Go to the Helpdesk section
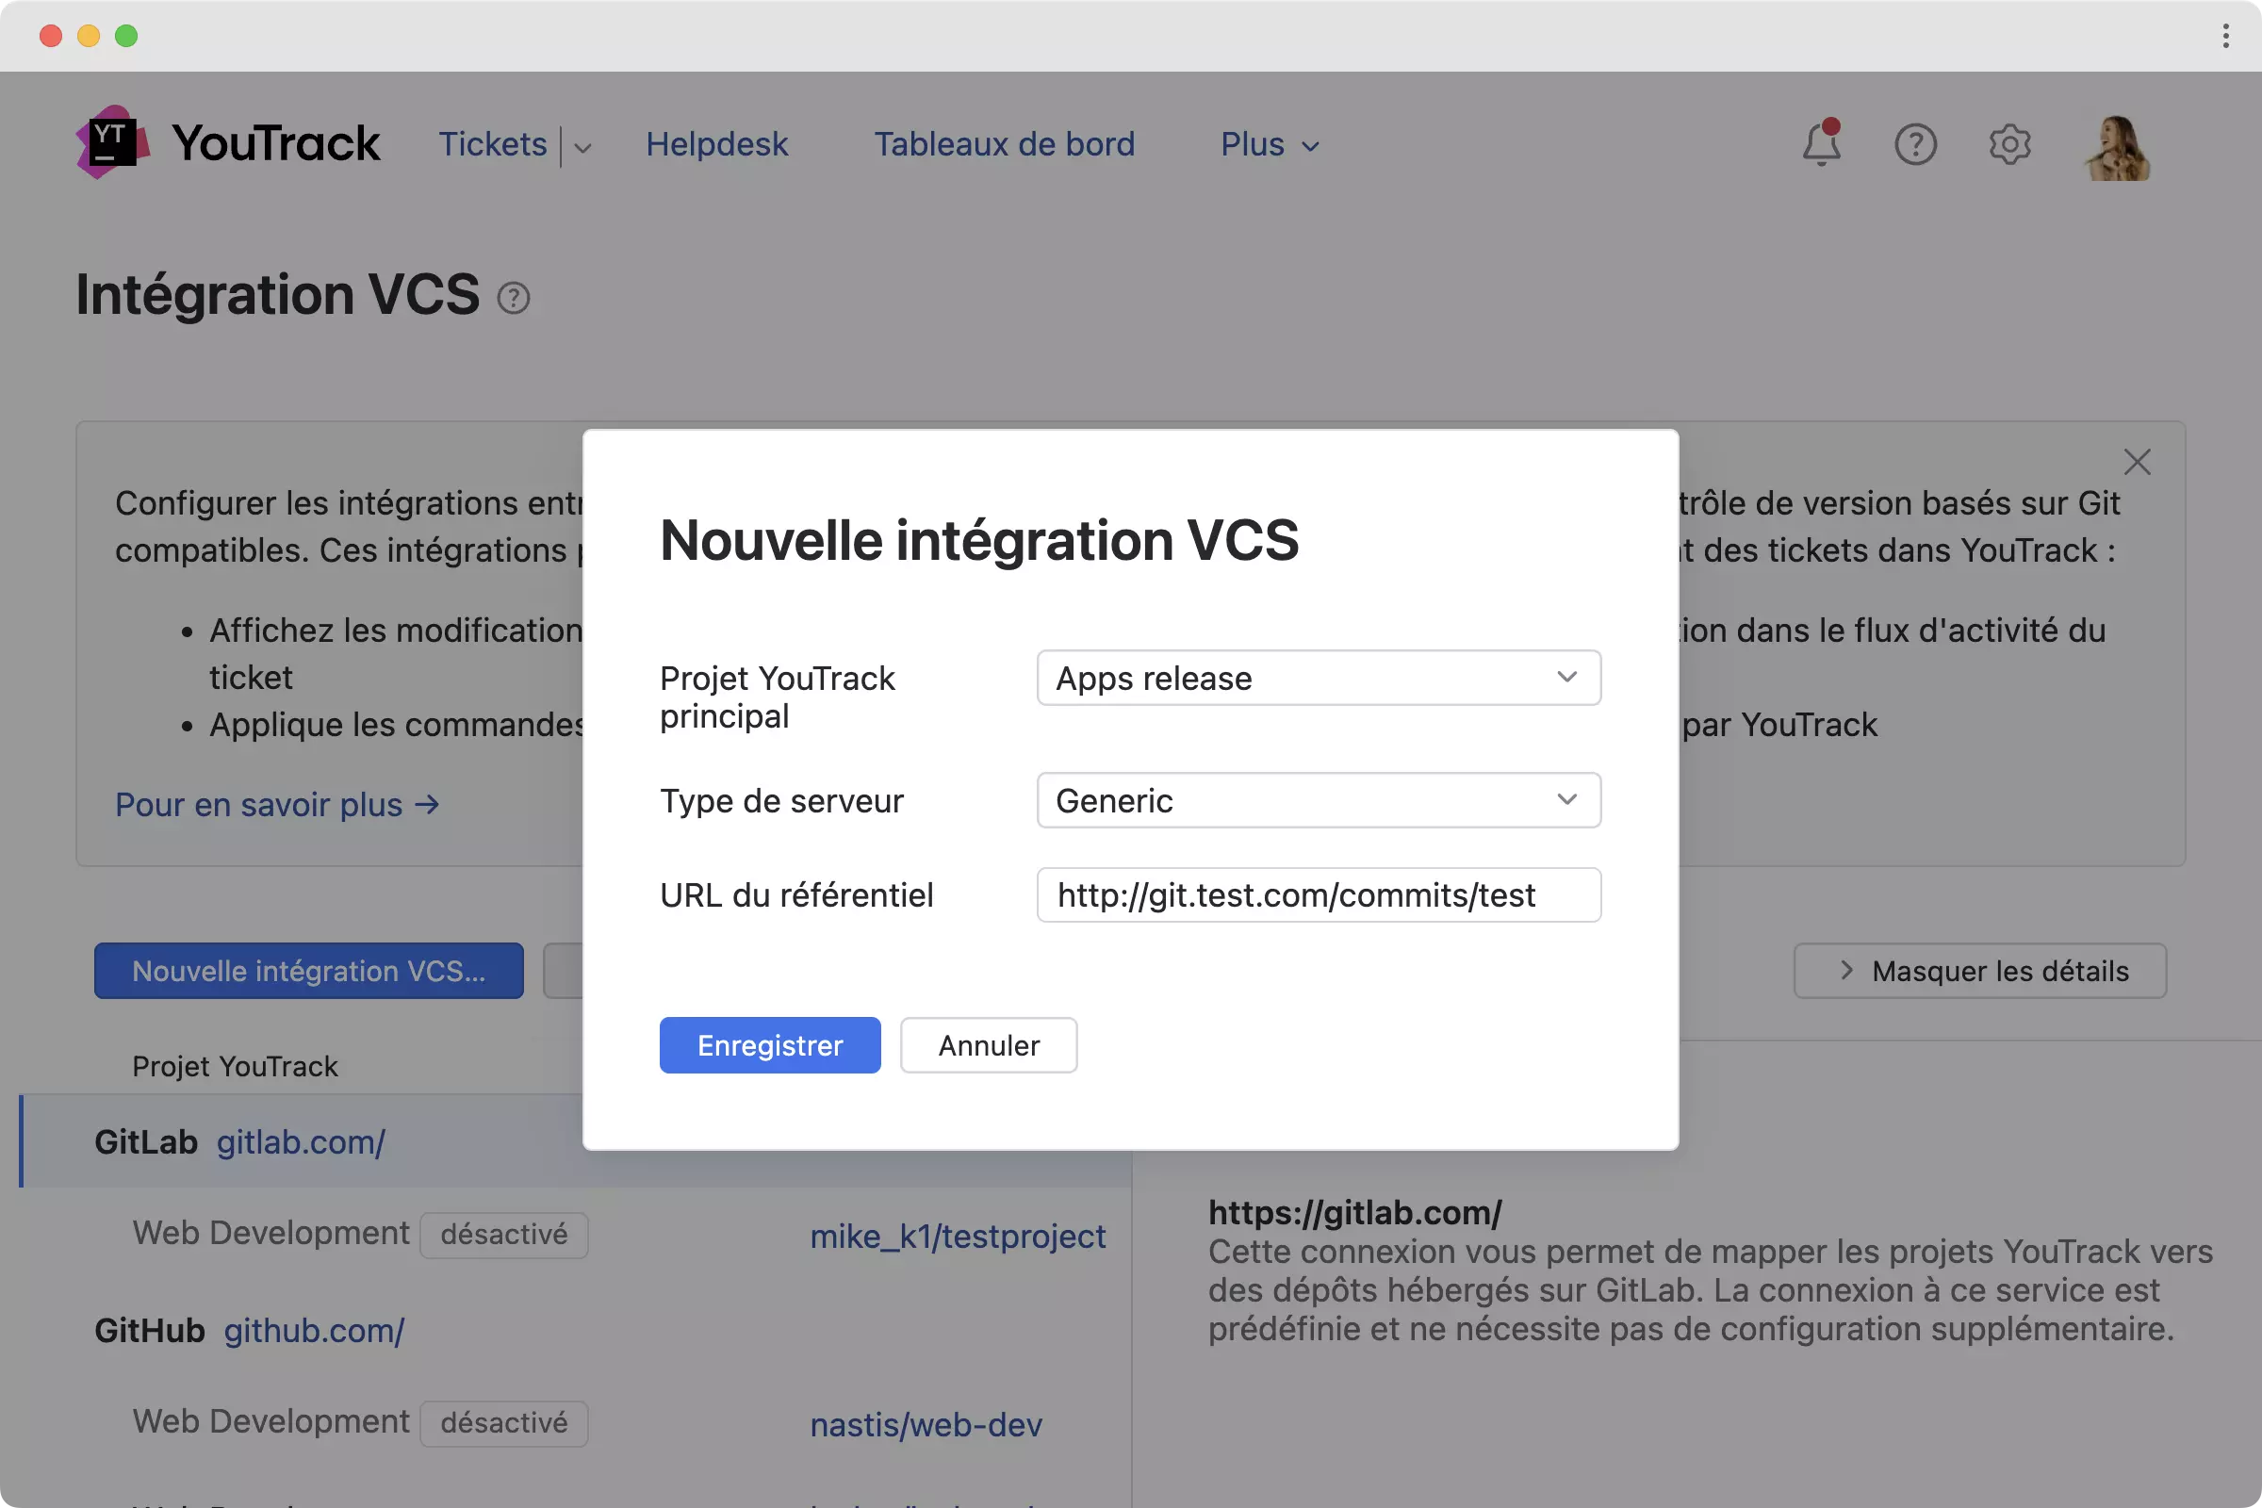The image size is (2262, 1508). (716, 144)
